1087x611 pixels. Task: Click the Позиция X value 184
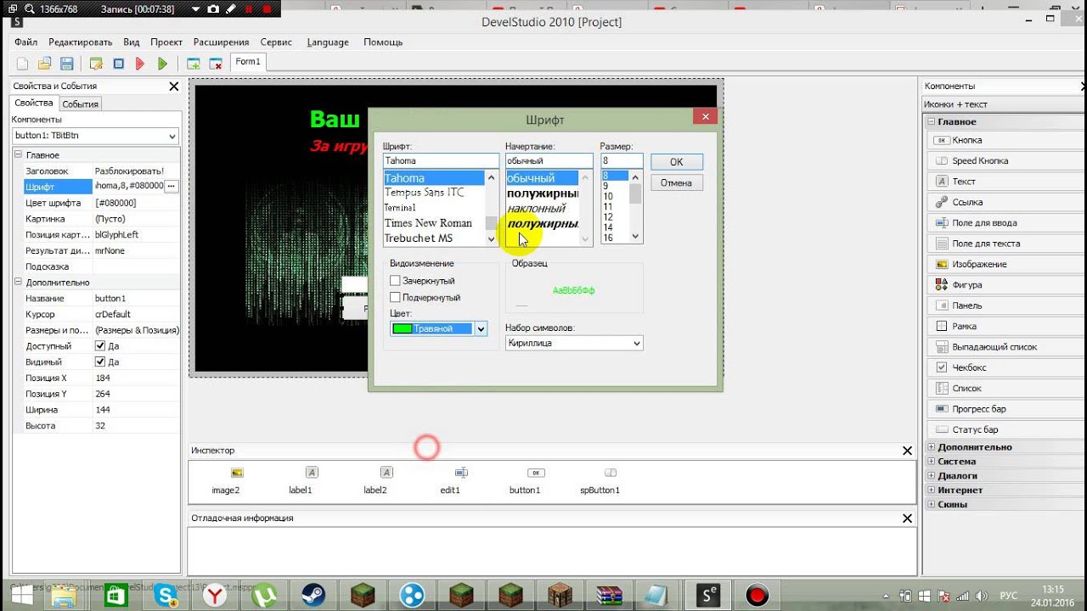point(137,378)
